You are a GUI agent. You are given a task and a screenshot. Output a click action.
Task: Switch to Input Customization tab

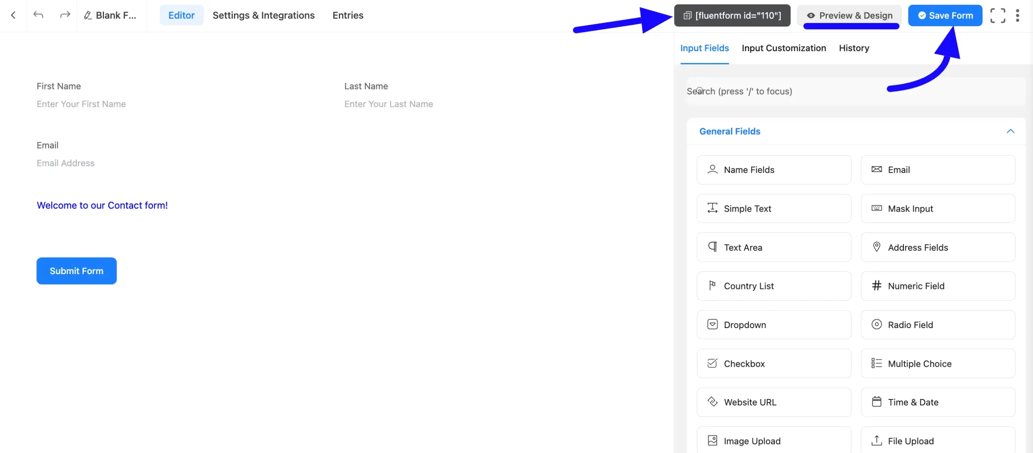[784, 48]
